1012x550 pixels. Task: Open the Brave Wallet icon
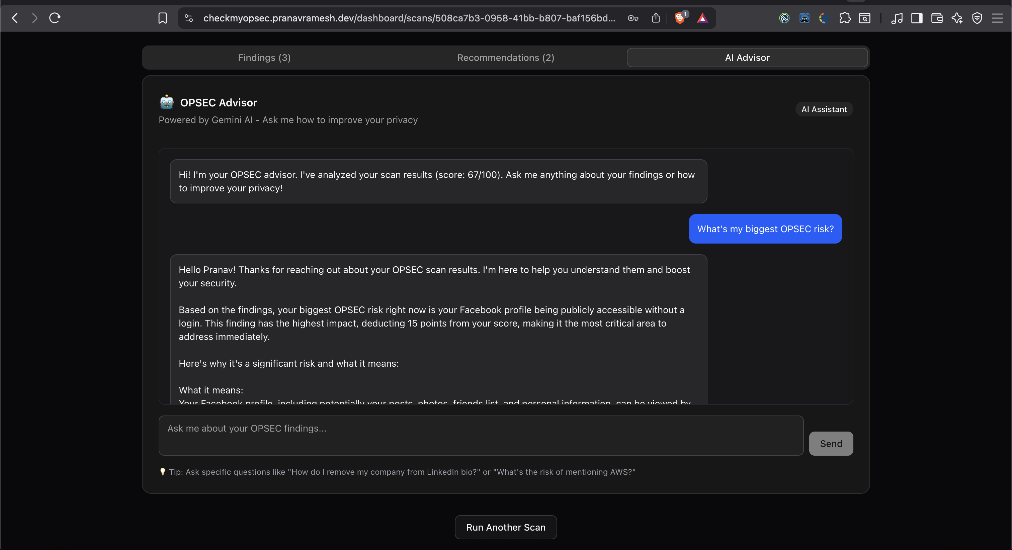tap(937, 18)
